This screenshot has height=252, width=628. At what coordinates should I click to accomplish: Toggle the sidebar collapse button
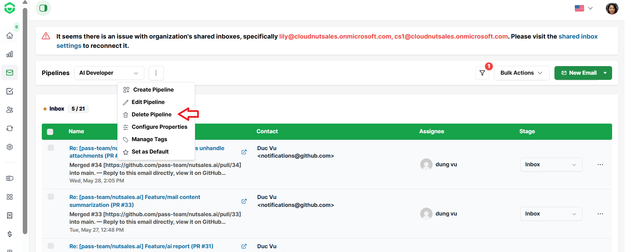coord(43,8)
